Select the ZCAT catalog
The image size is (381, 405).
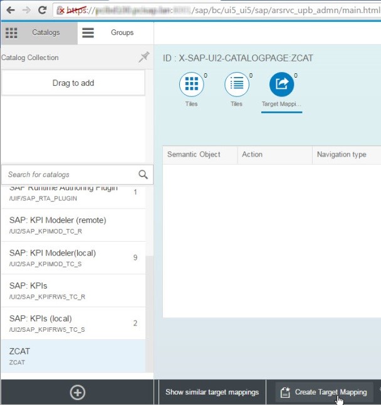[72, 356]
